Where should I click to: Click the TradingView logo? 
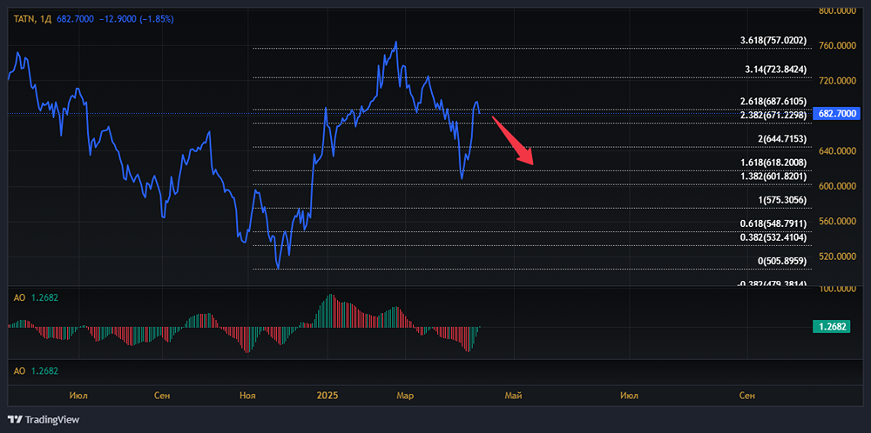[45, 420]
